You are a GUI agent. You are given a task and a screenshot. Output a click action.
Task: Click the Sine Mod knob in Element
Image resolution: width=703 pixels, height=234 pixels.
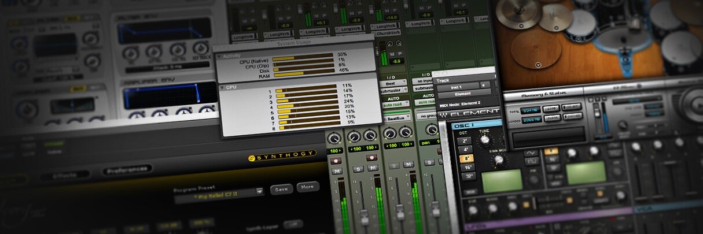(499, 161)
